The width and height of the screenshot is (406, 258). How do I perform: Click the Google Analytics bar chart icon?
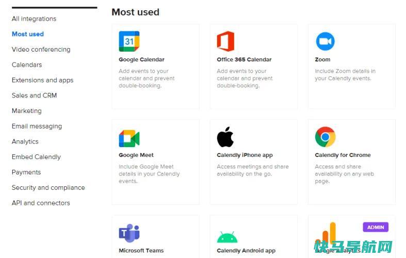326,232
